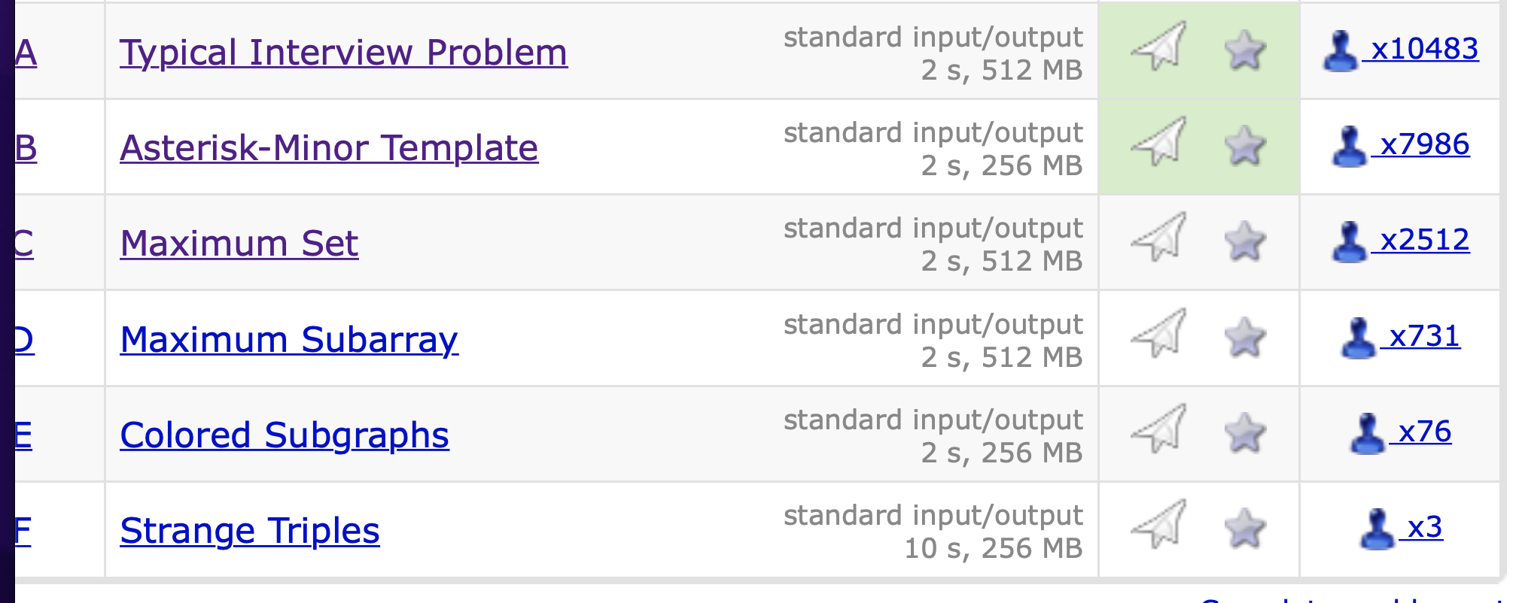
Task: Open submit icon for Maximum Subarray
Action: (x=1158, y=333)
